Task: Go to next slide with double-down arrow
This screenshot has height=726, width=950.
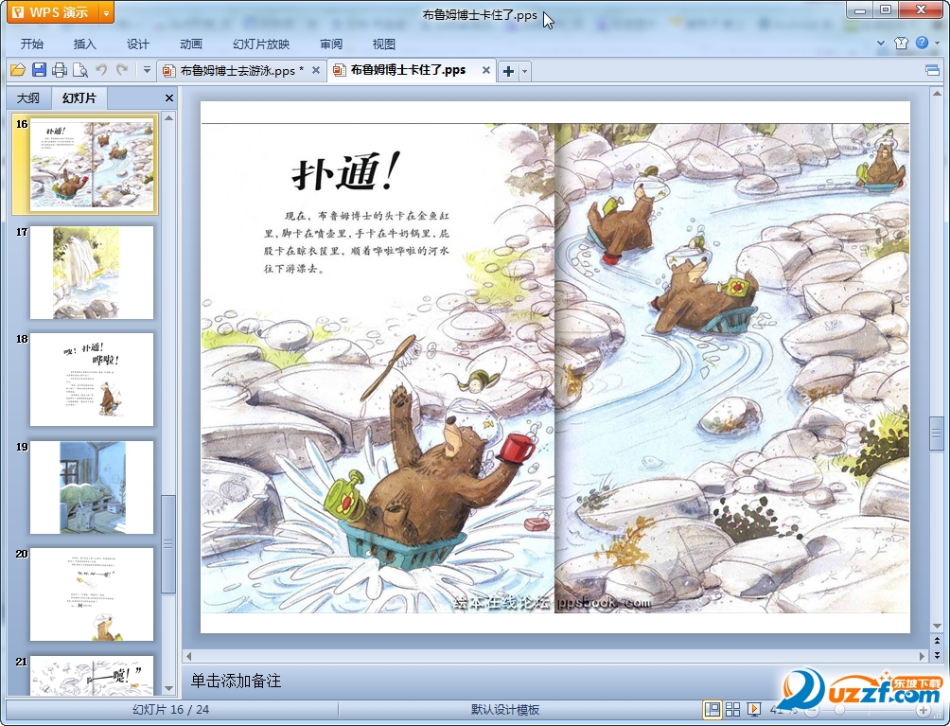Action: 937,654
